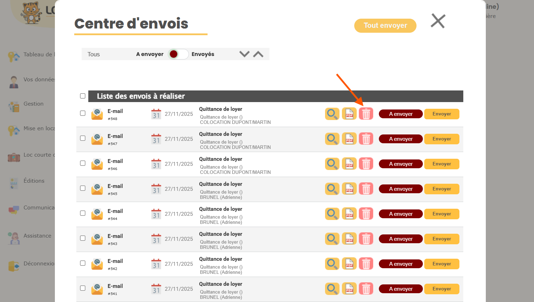Viewport: 534px width, 302px height.
Task: Tick the checkbox for email #547
Action: 83,138
